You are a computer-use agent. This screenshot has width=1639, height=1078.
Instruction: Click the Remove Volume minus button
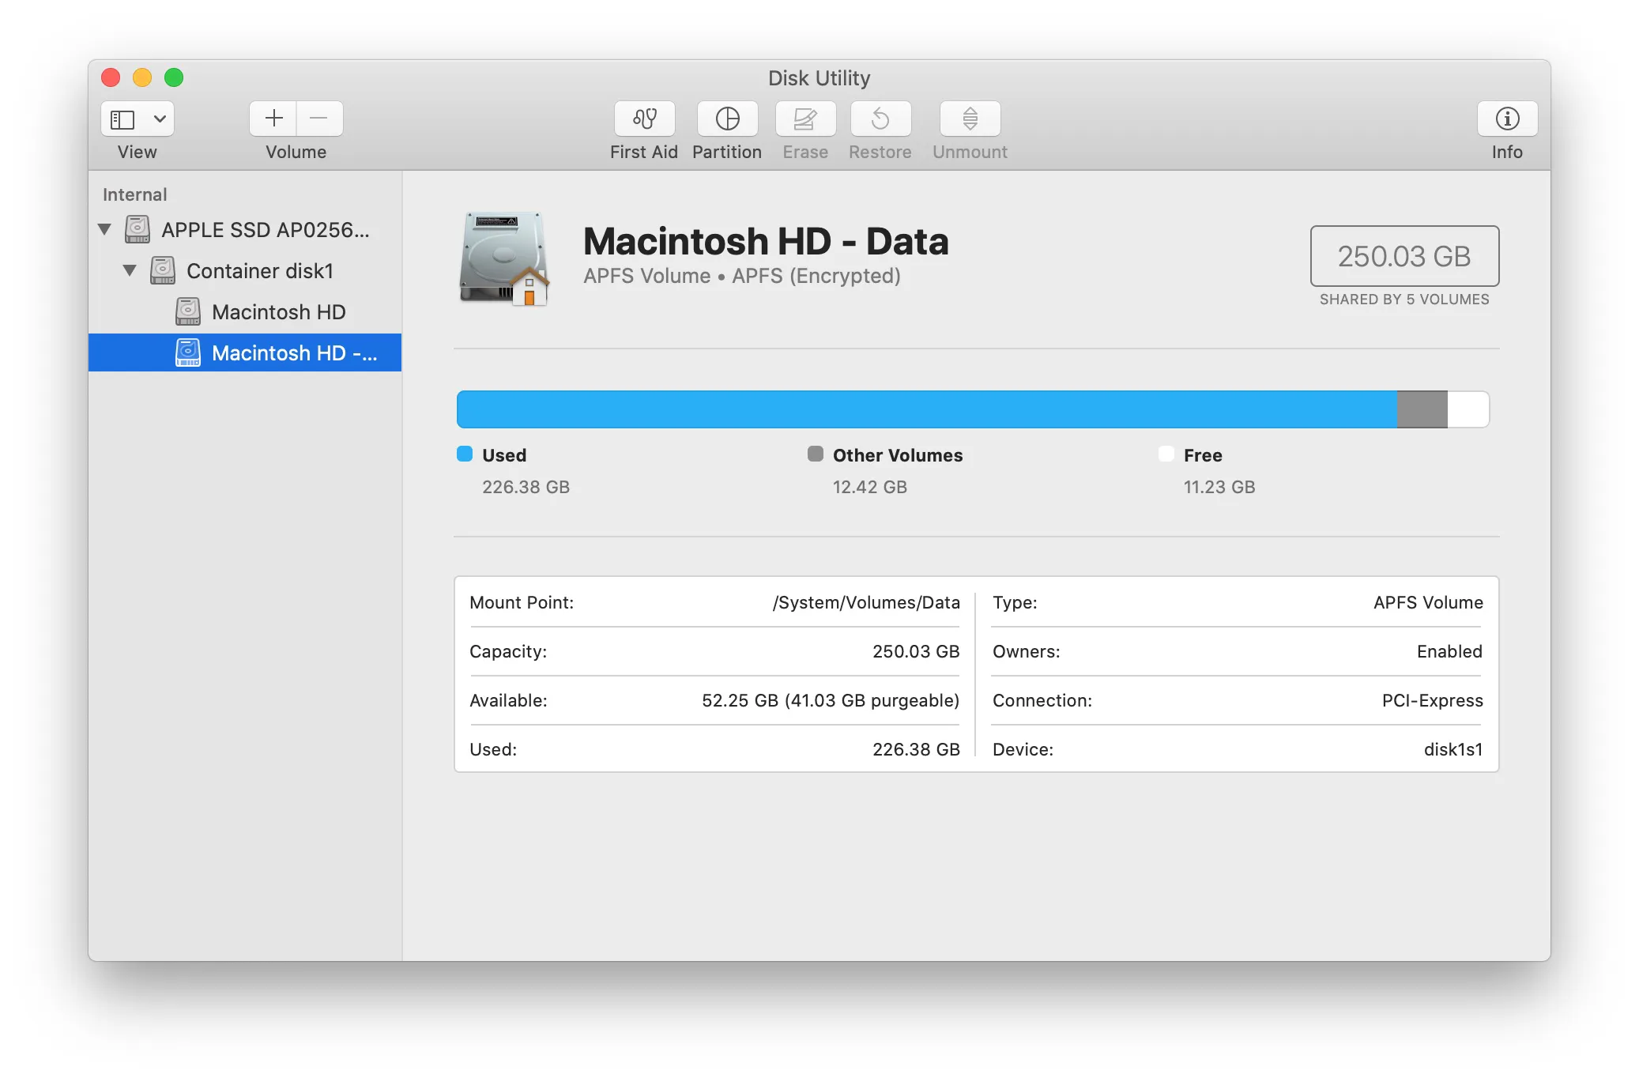pos(318,117)
